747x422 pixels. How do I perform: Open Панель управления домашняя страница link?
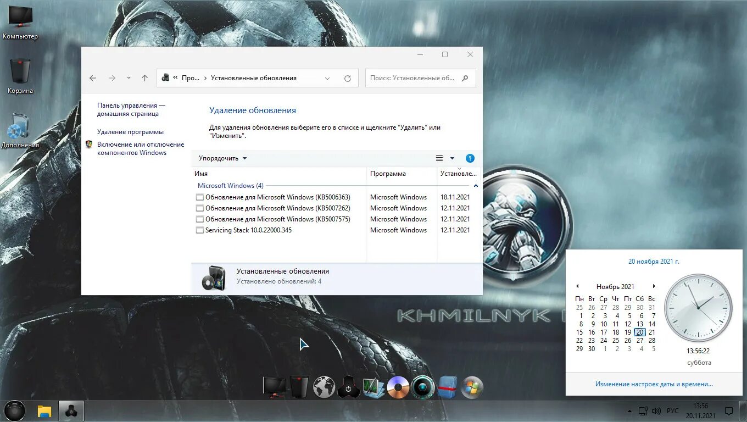131,109
